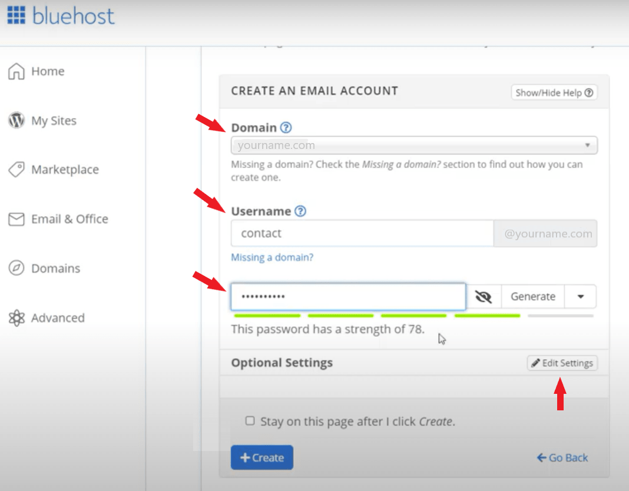Click the Generate password button
The width and height of the screenshot is (629, 491).
533,297
